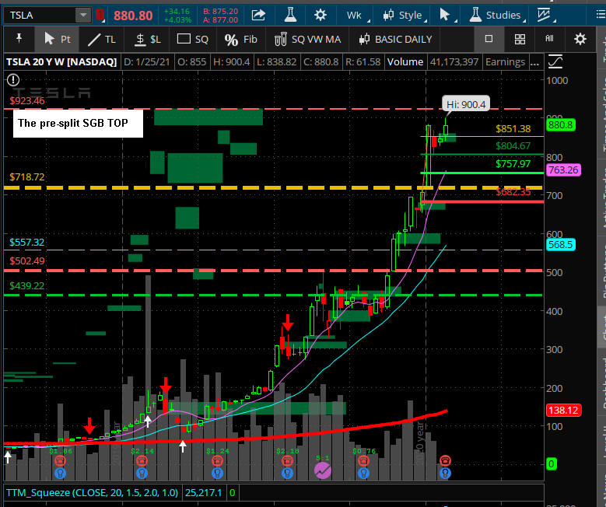
Task: Select the $L price level tool
Action: pyautogui.click(x=148, y=39)
